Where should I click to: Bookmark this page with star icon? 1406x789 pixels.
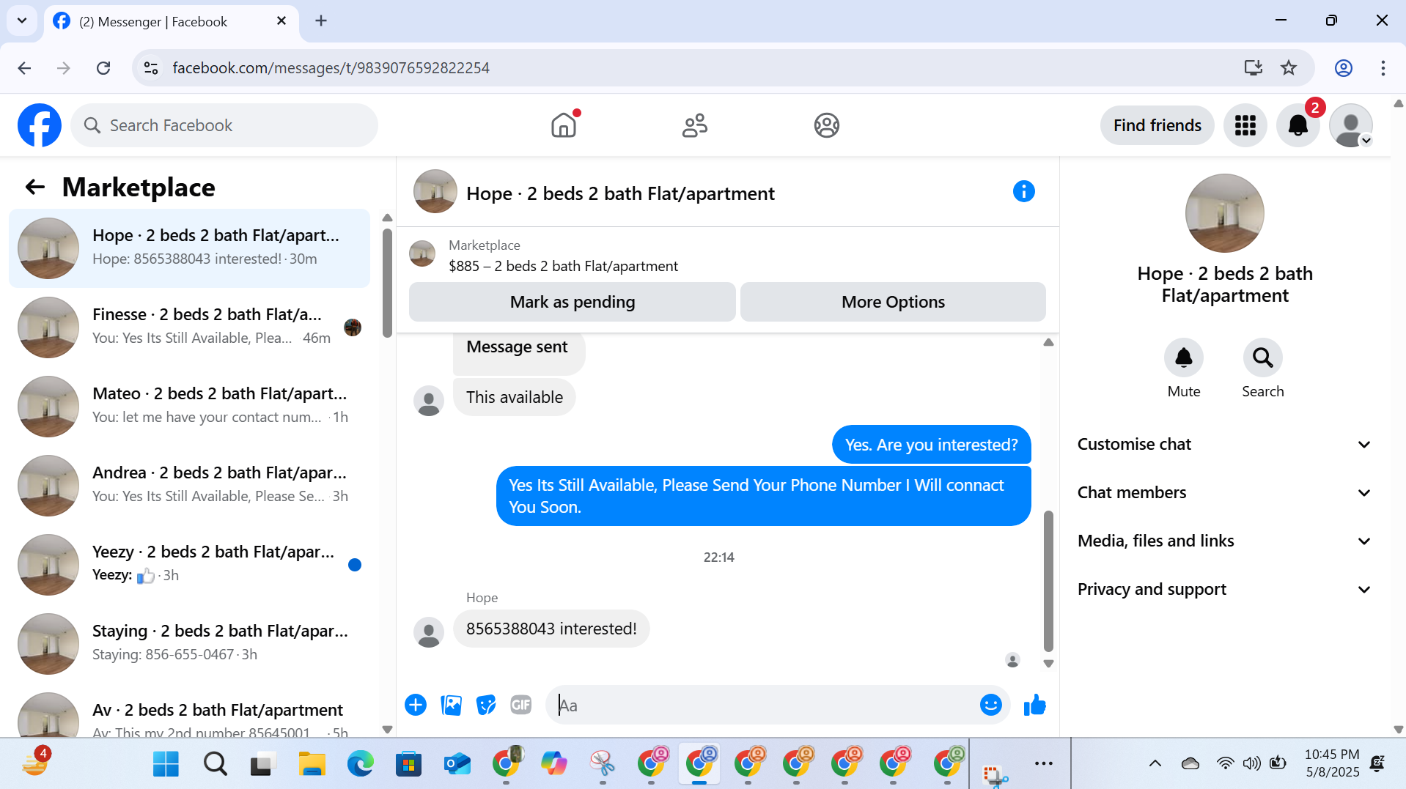pos(1289,68)
